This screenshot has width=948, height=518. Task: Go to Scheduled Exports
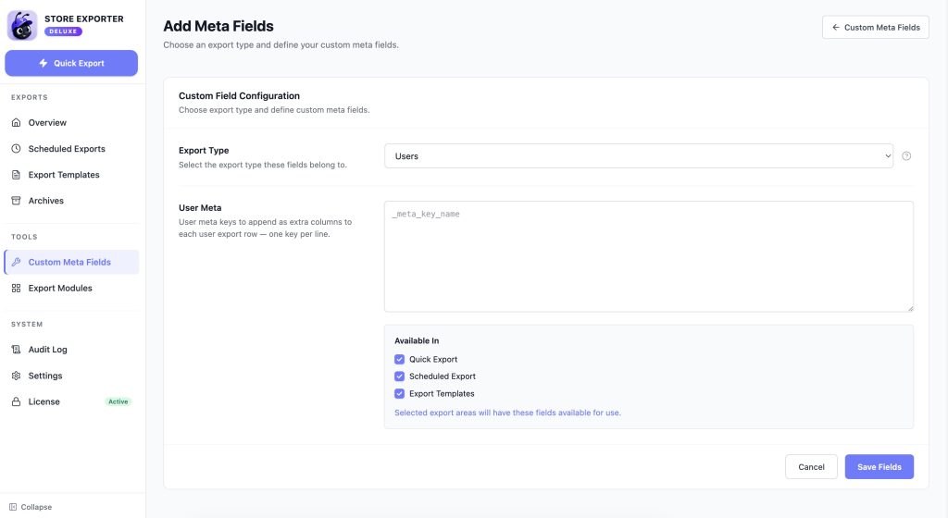71,149
